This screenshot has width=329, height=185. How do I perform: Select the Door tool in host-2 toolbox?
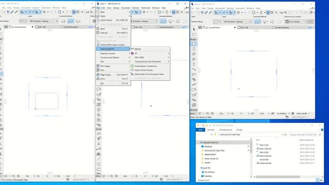tap(194, 49)
